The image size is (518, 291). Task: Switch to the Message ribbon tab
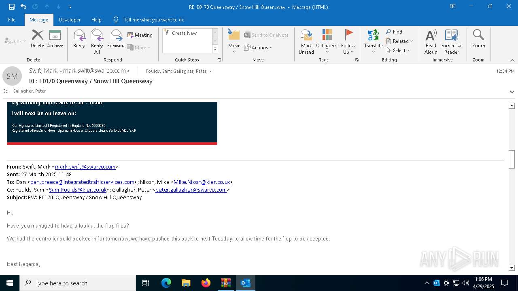click(39, 20)
